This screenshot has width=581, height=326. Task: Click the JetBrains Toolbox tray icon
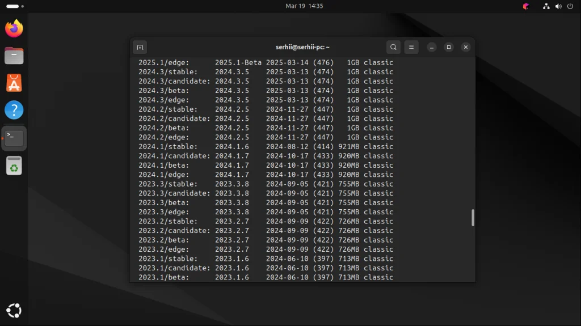pyautogui.click(x=526, y=6)
